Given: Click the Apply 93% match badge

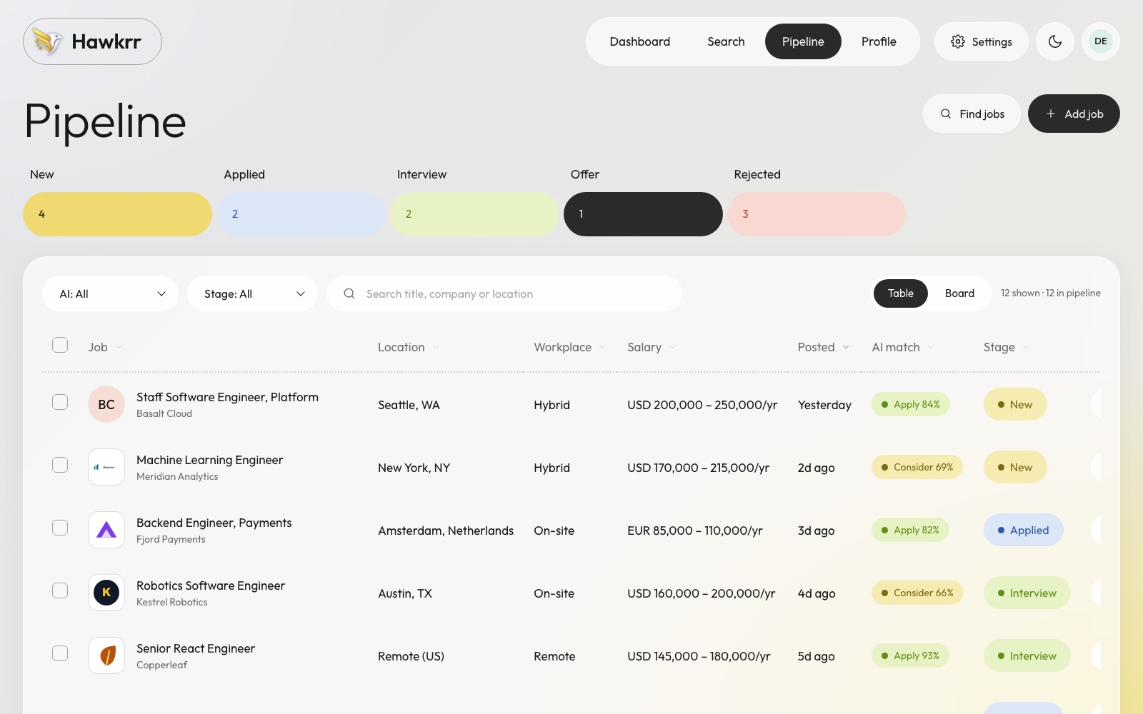Looking at the screenshot, I should 910,655.
